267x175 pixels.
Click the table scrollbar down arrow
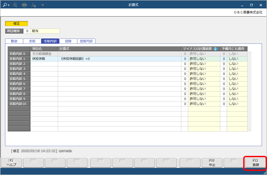click(x=250, y=130)
